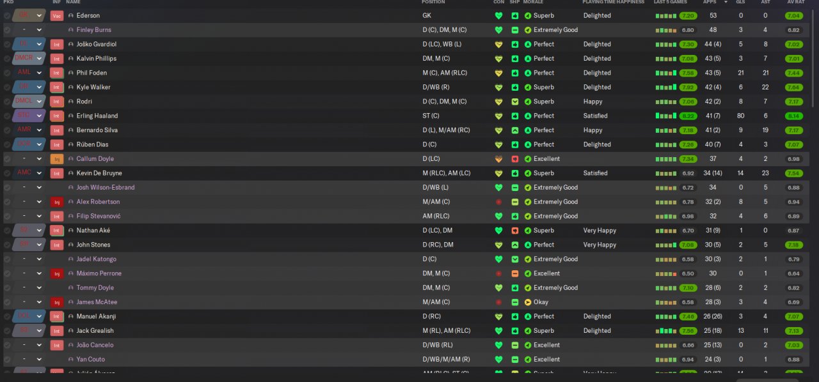Click the Inj badge next to Máximo Perrone

coord(57,273)
